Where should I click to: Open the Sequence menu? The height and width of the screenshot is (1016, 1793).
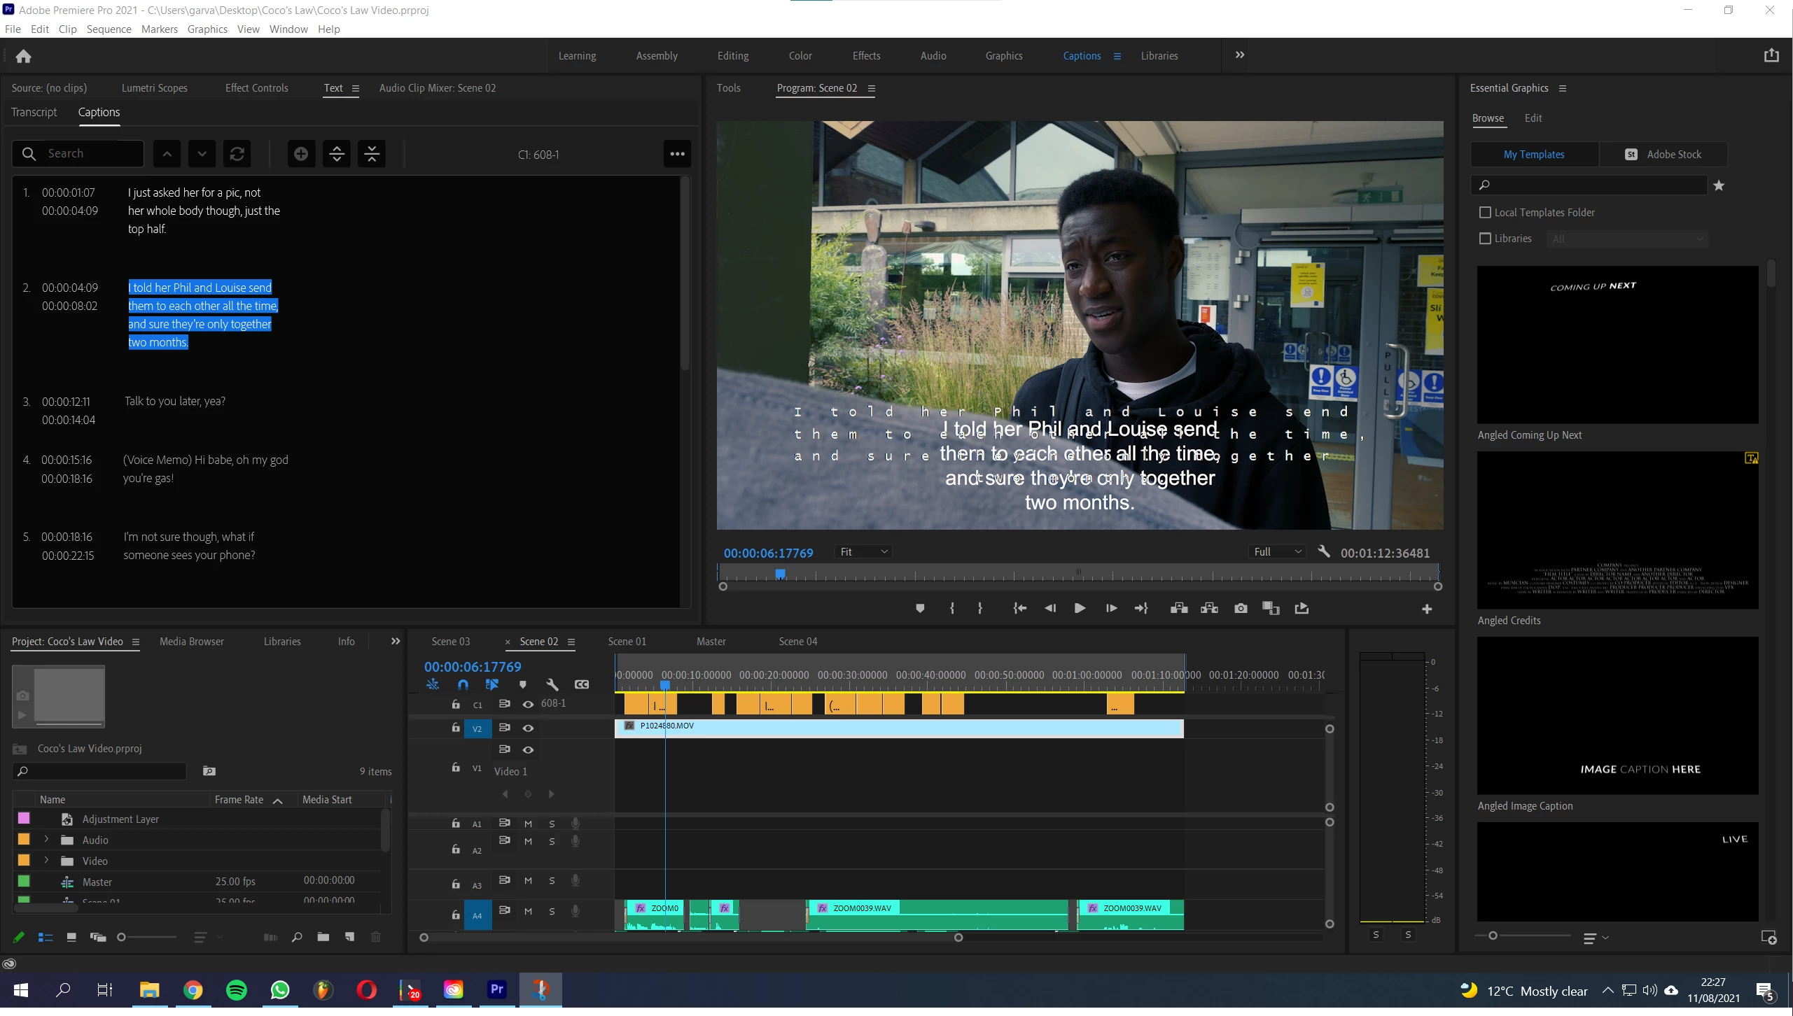(109, 29)
